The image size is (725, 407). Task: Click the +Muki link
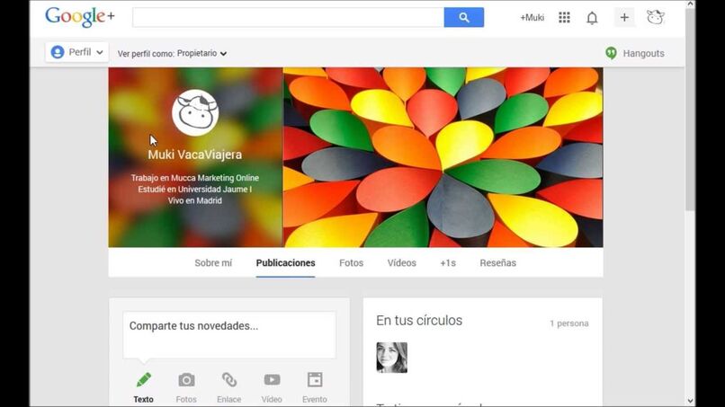[x=532, y=18]
